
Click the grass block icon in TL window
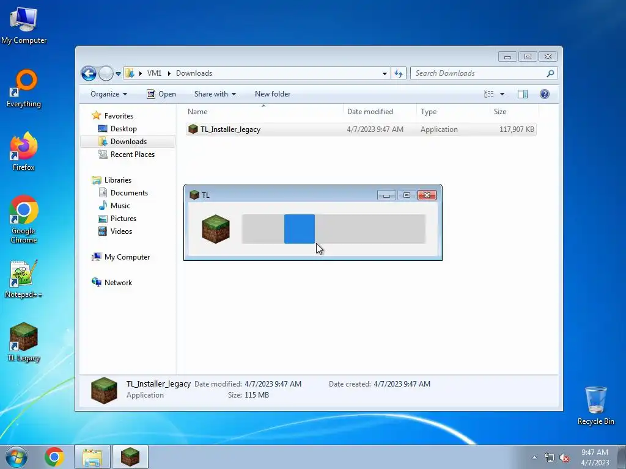click(216, 229)
